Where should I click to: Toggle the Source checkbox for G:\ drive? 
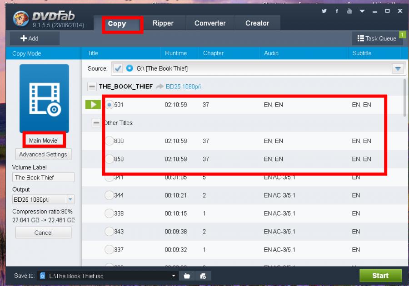[118, 68]
